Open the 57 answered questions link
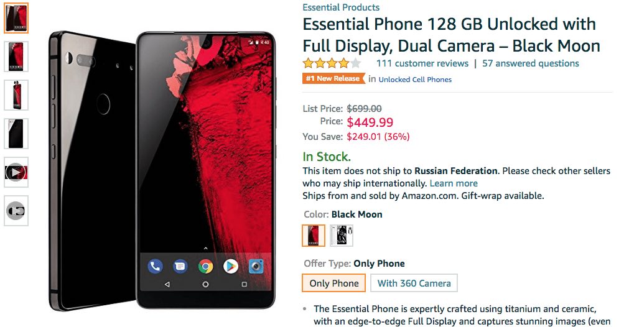This screenshot has height=327, width=629. tap(530, 63)
